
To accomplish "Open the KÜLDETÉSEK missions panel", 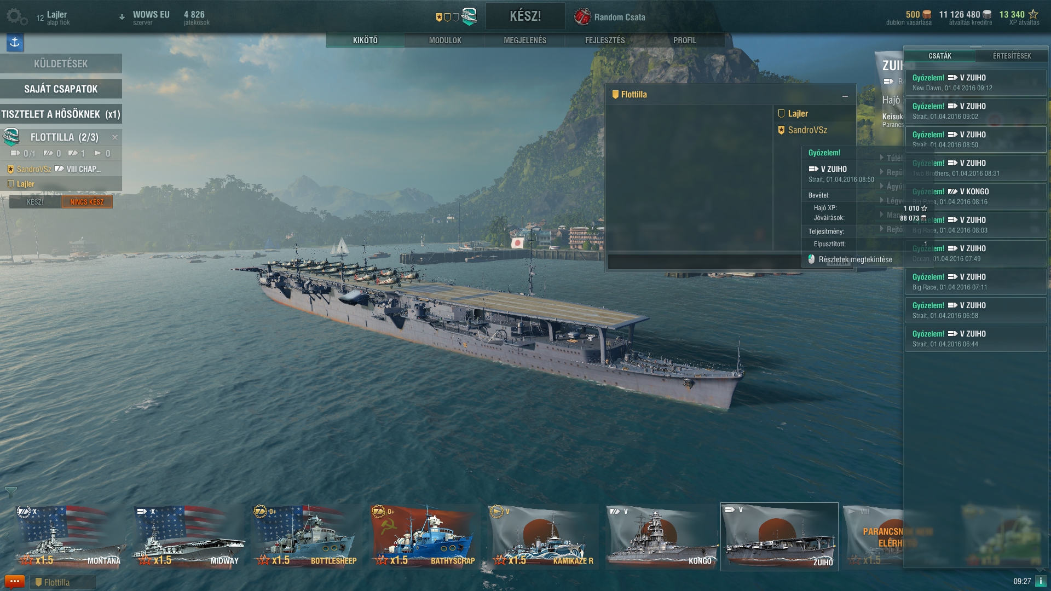I will 61,63.
